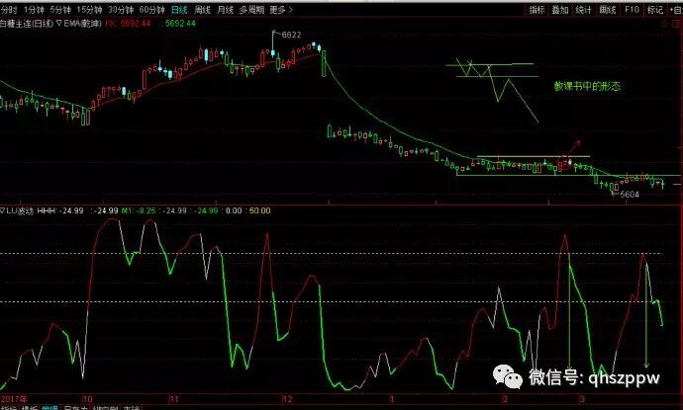Image resolution: width=683 pixels, height=410 pixels.
Task: Click the red 5692.44 indicator value
Action: tap(135, 24)
